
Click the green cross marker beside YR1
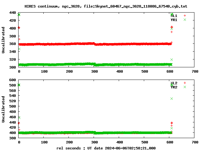[185, 20]
